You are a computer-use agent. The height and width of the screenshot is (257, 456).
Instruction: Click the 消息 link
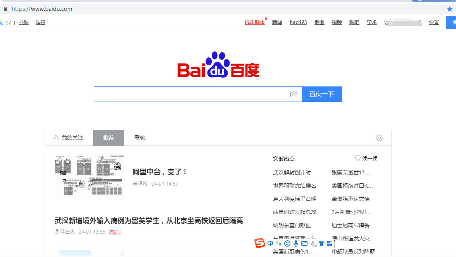tap(40, 22)
